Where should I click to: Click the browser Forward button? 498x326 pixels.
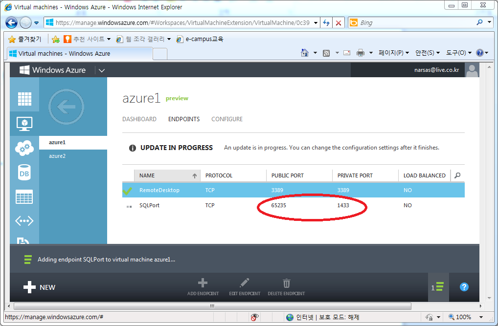click(x=25, y=22)
